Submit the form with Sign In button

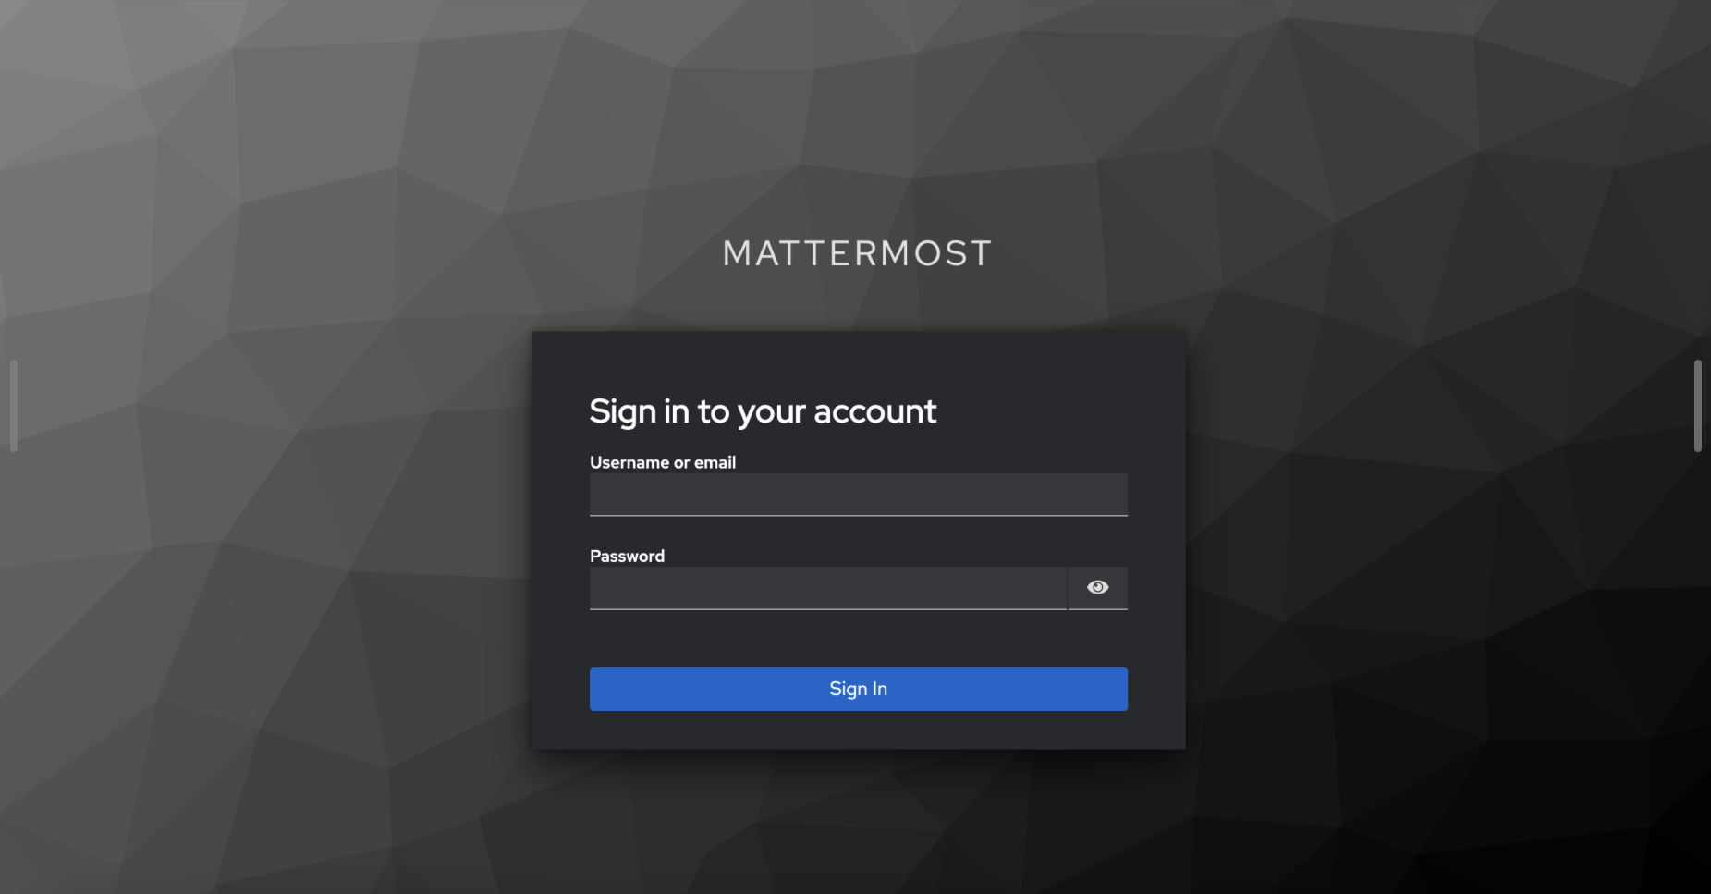point(858,689)
